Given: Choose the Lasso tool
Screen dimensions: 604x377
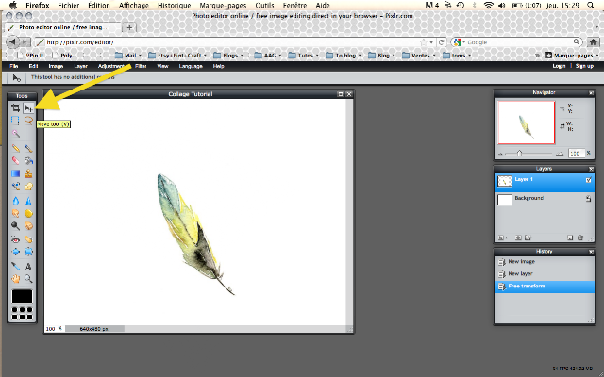Looking at the screenshot, I should (x=28, y=121).
